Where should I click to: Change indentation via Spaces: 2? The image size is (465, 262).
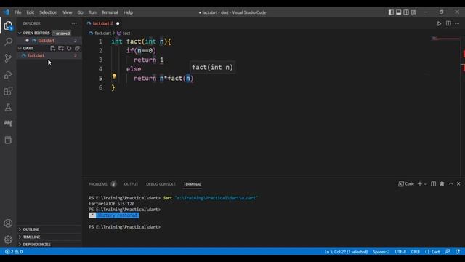coord(381,252)
